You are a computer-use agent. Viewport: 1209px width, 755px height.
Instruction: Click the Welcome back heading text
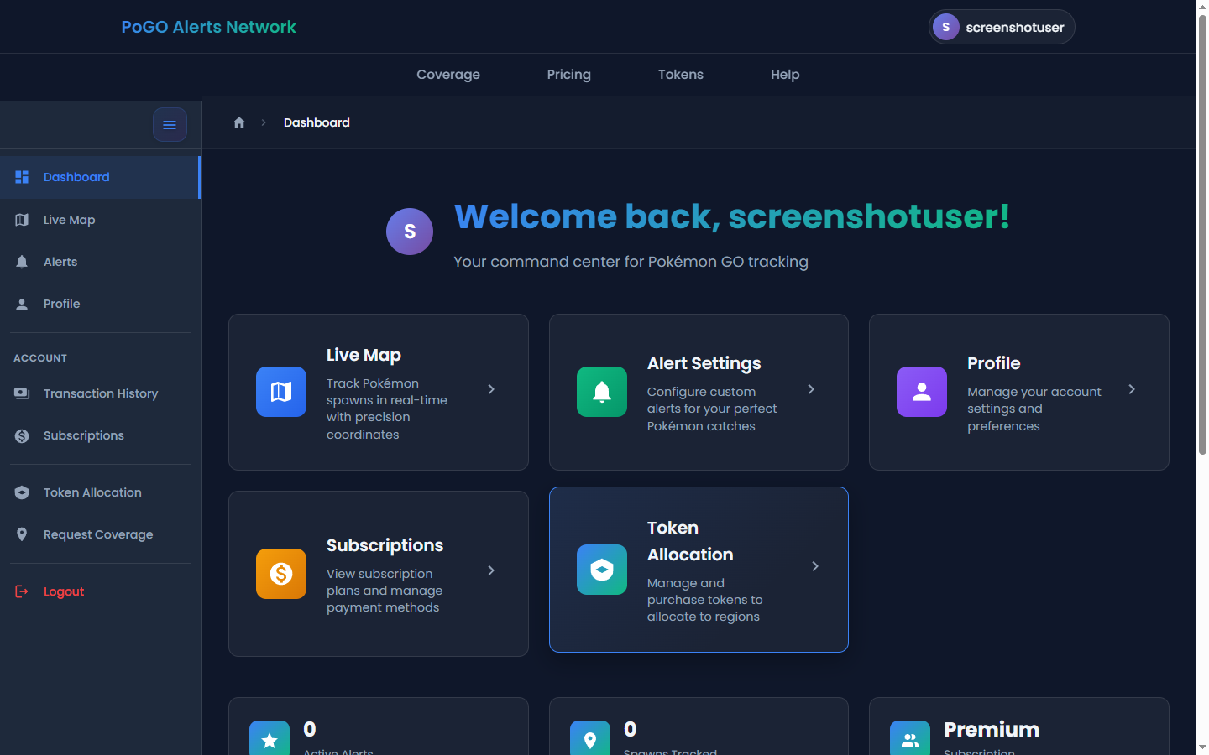pyautogui.click(x=732, y=216)
